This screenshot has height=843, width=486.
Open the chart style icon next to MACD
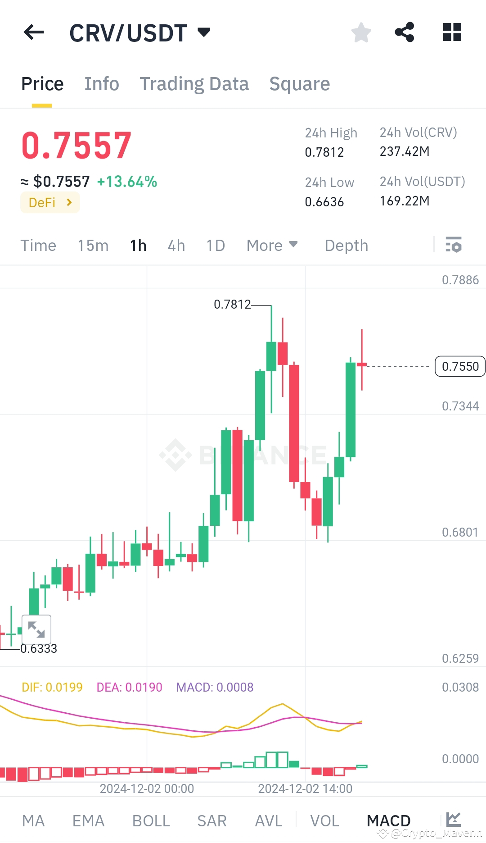coord(454,820)
